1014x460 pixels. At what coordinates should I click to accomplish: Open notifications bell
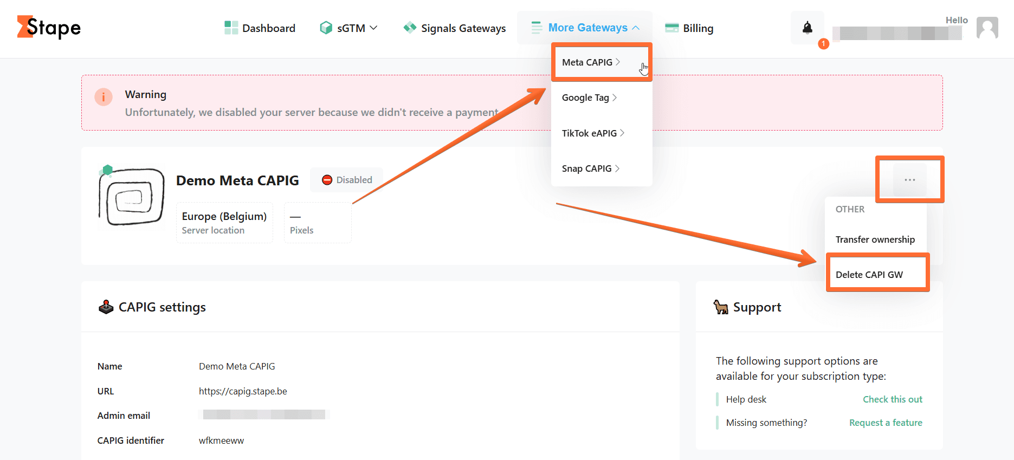coord(808,28)
